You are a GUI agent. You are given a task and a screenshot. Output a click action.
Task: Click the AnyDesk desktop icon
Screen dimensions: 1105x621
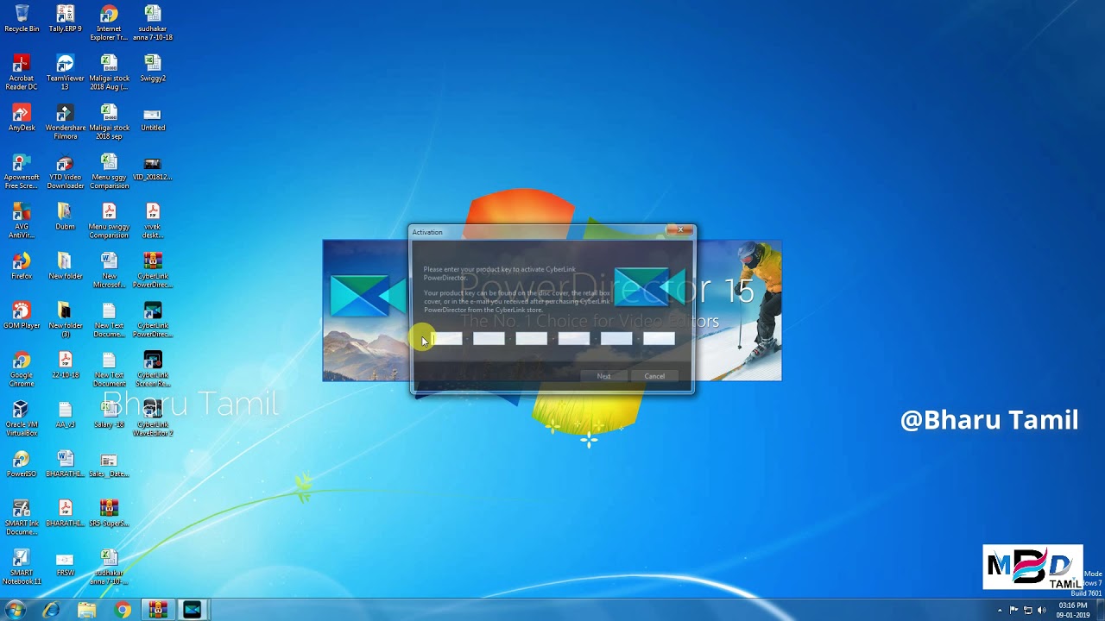point(22,117)
